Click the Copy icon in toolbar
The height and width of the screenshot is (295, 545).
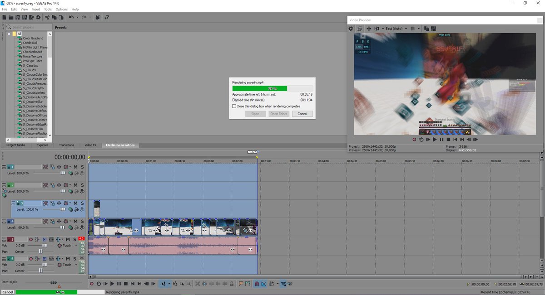[54, 17]
